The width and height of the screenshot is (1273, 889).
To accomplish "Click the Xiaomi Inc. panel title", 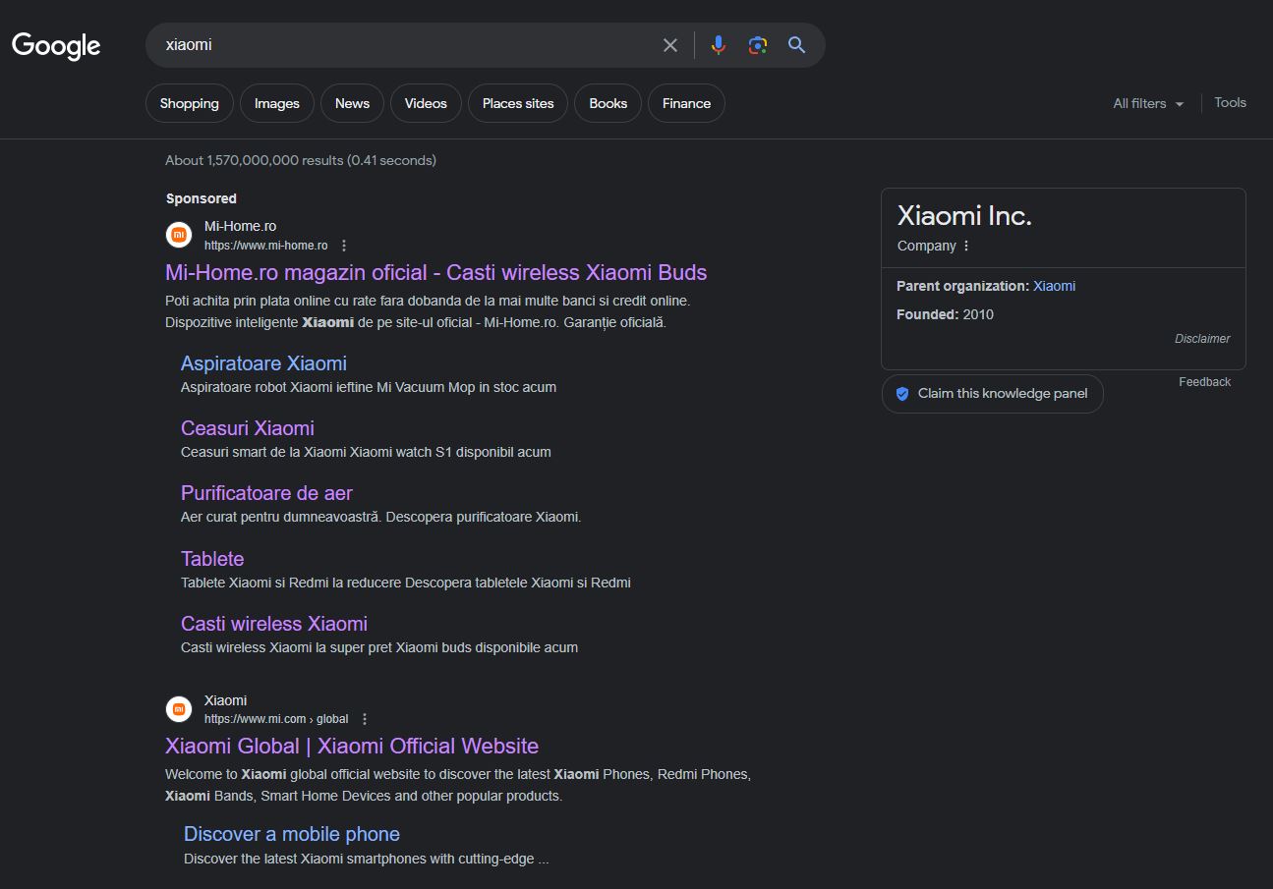I will pos(964,216).
